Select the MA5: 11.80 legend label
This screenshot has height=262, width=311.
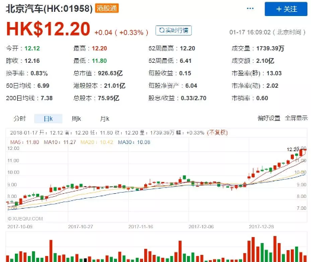click(24, 142)
